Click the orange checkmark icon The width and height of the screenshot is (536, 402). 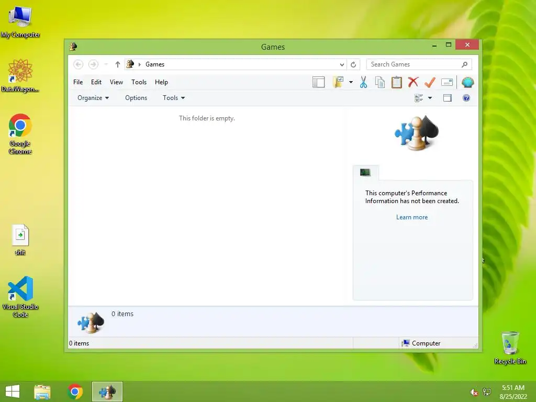pos(430,82)
